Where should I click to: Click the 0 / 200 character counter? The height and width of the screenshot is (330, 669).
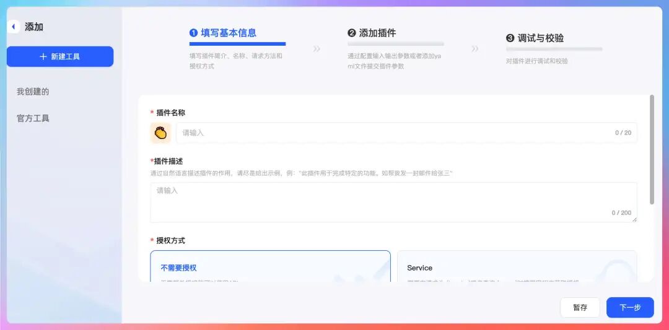tap(621, 213)
